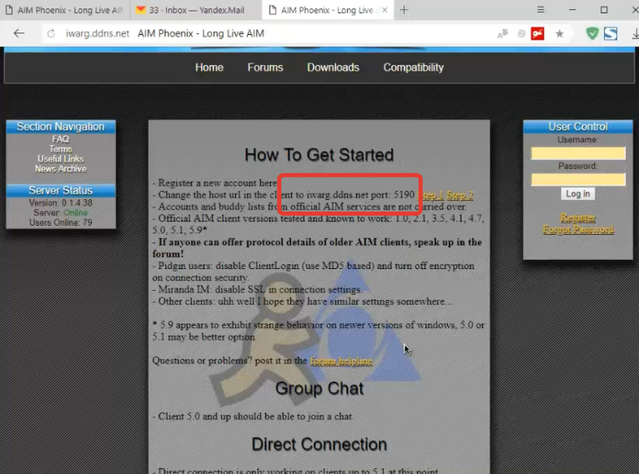This screenshot has width=639, height=474.
Task: Open Forums in the site navigation
Action: coord(264,67)
